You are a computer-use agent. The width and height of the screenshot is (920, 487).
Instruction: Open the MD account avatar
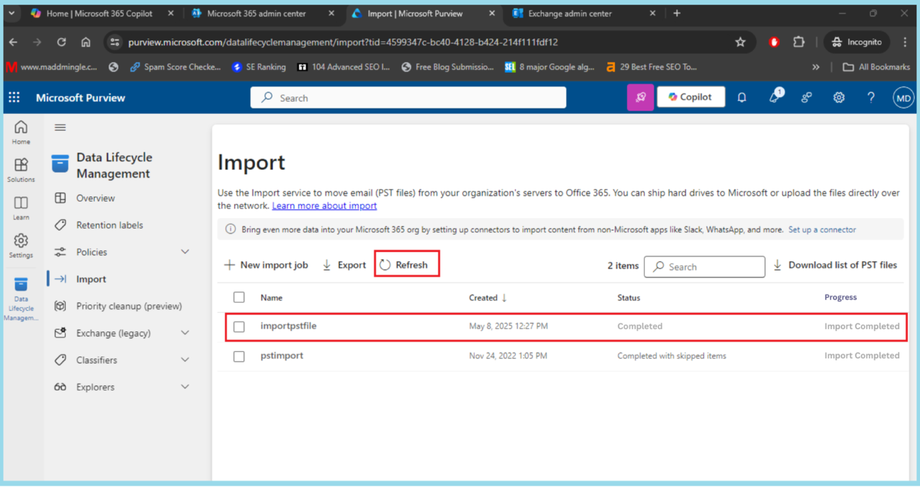(903, 98)
